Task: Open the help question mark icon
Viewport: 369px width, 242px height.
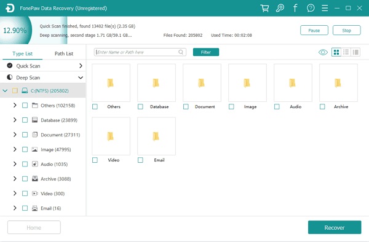Action: (x=311, y=8)
